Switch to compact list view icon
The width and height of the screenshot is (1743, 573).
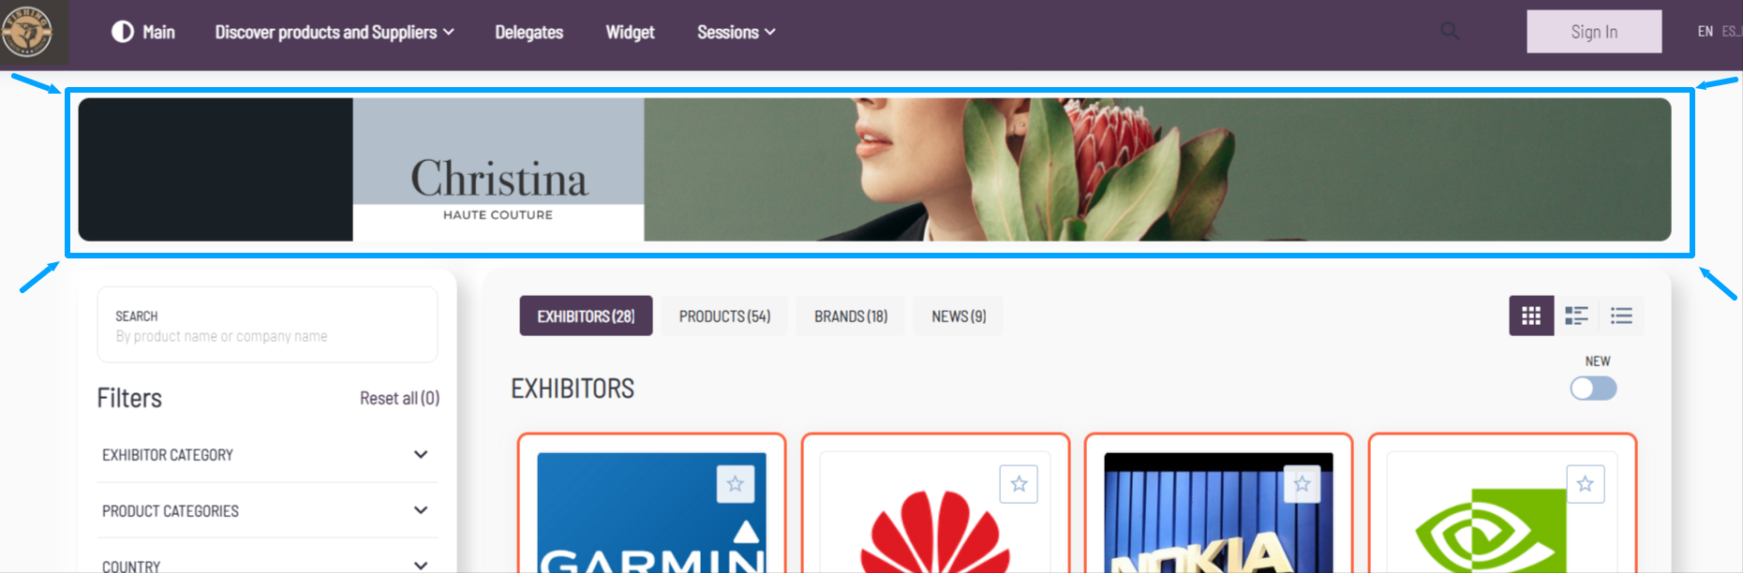1621,316
